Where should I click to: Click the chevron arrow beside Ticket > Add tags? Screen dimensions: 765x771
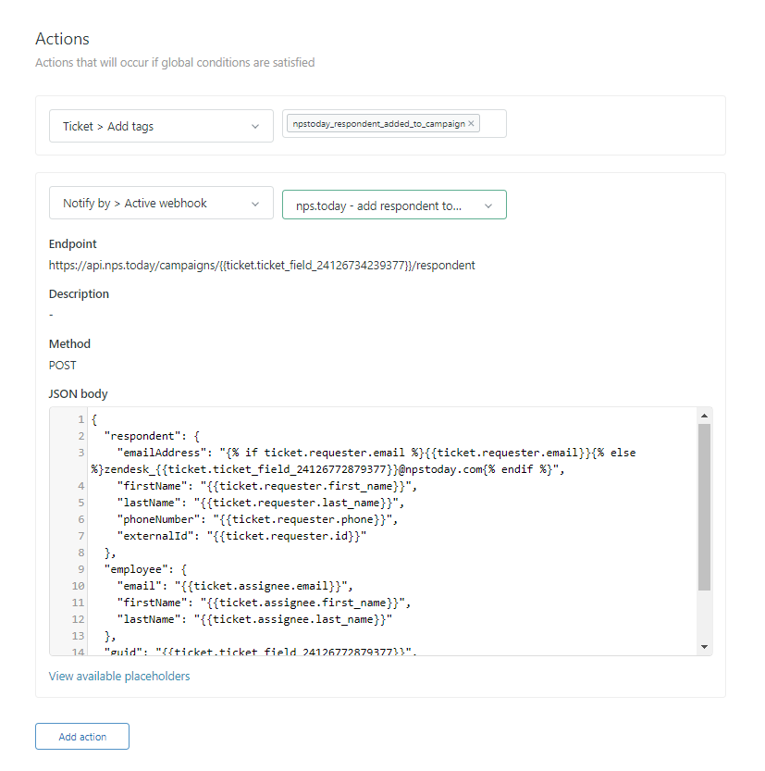255,127
